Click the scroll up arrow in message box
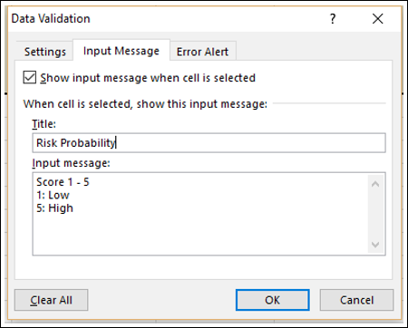The height and width of the screenshot is (328, 408). [x=375, y=184]
